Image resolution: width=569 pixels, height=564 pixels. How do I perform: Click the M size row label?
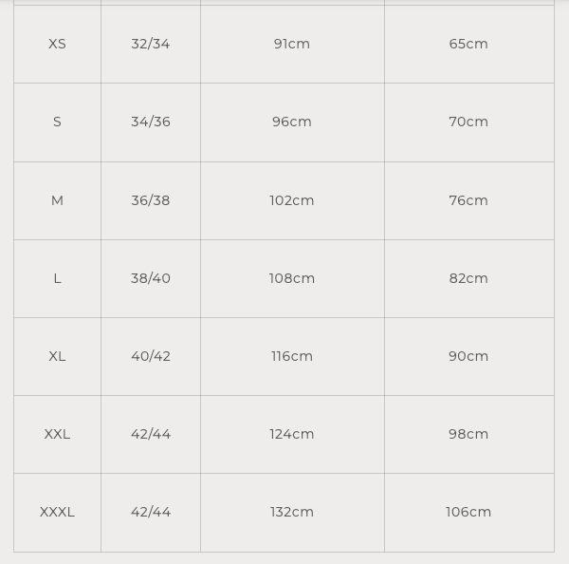[57, 200]
